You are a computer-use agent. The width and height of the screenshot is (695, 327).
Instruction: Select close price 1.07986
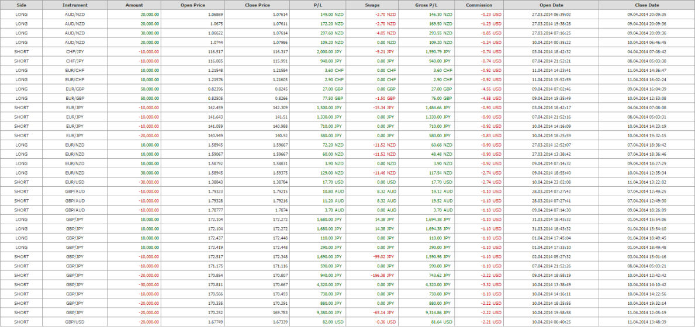pyautogui.click(x=279, y=43)
